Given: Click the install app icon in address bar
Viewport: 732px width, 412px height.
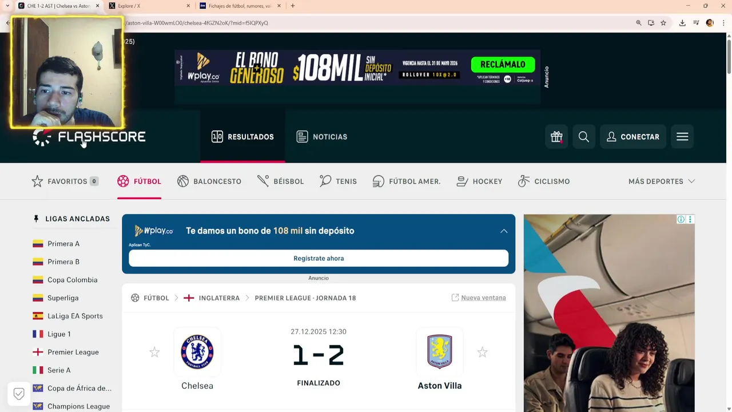Looking at the screenshot, I should (651, 23).
